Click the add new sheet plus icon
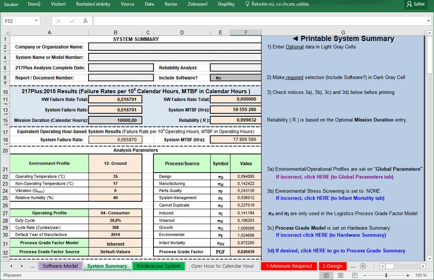The width and height of the screenshot is (434, 280). point(363,266)
